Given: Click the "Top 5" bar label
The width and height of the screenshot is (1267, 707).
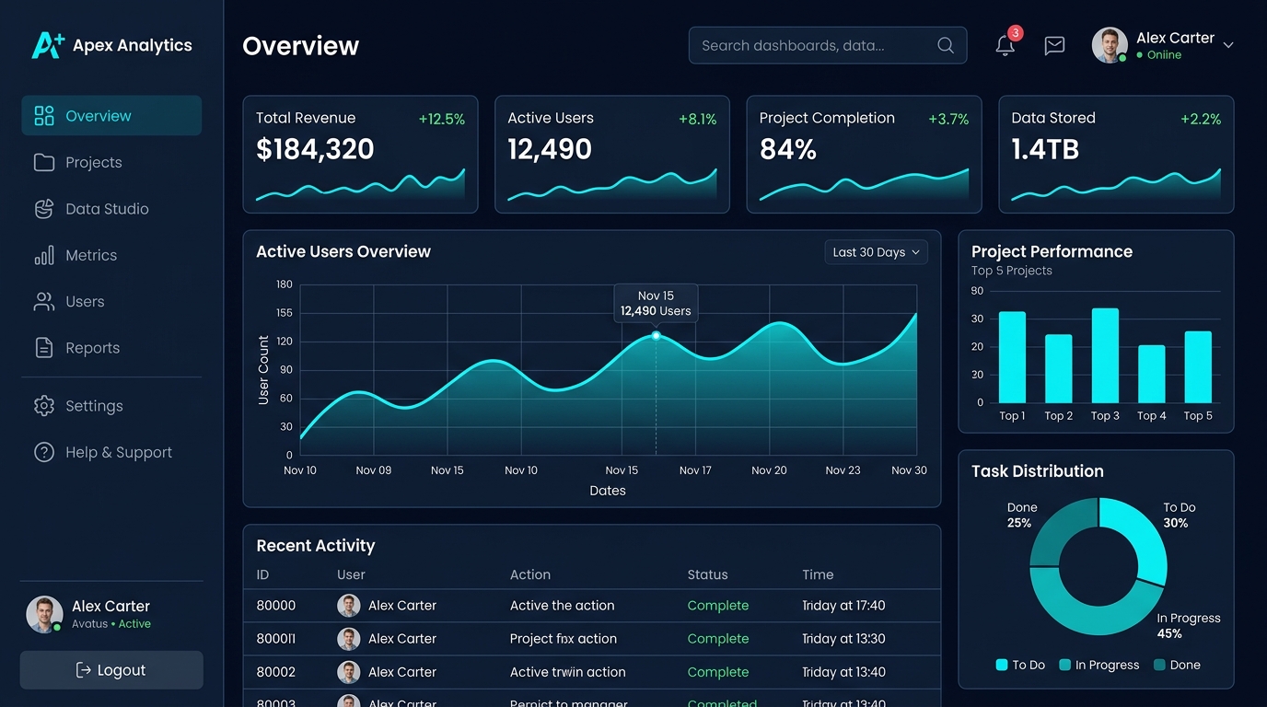Looking at the screenshot, I should pyautogui.click(x=1198, y=416).
